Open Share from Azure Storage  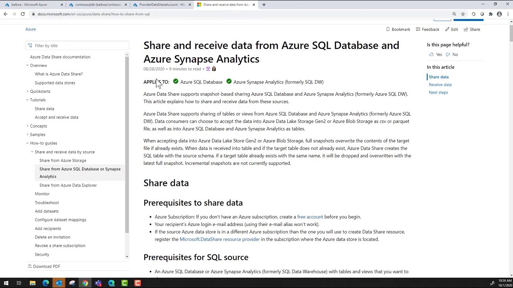(x=63, y=160)
